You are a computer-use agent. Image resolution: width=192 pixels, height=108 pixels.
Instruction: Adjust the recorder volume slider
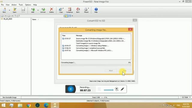coord(108,90)
